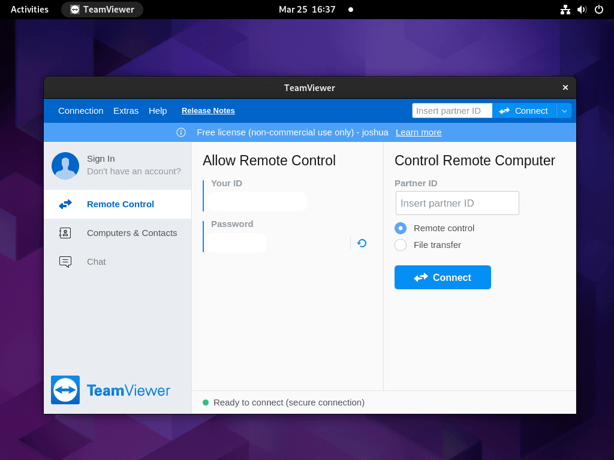
Task: Click the Partner ID input field
Action: [x=457, y=203]
